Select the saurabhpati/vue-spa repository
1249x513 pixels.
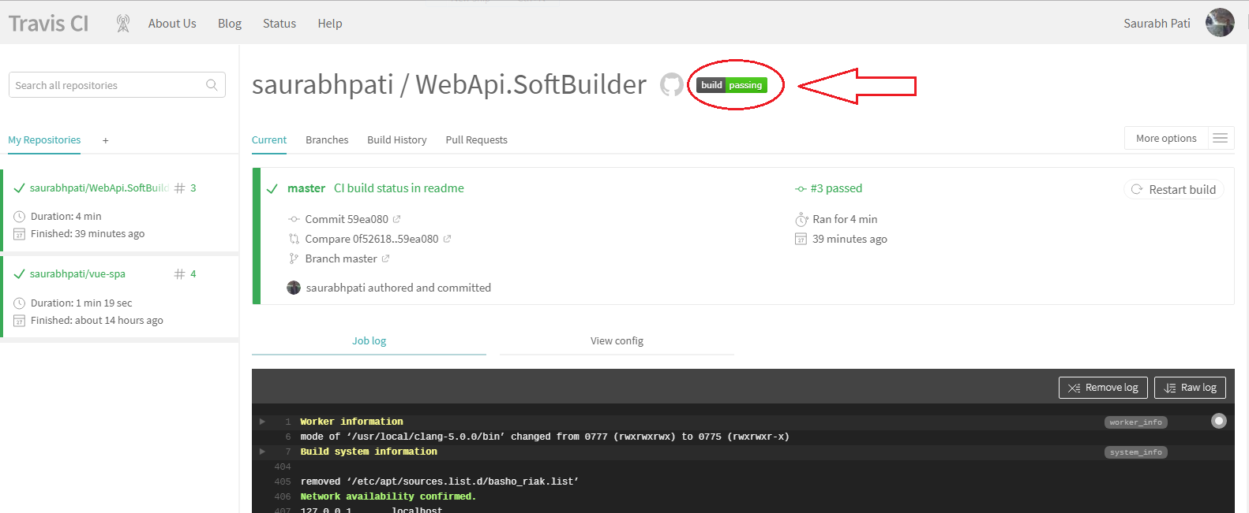click(x=77, y=274)
